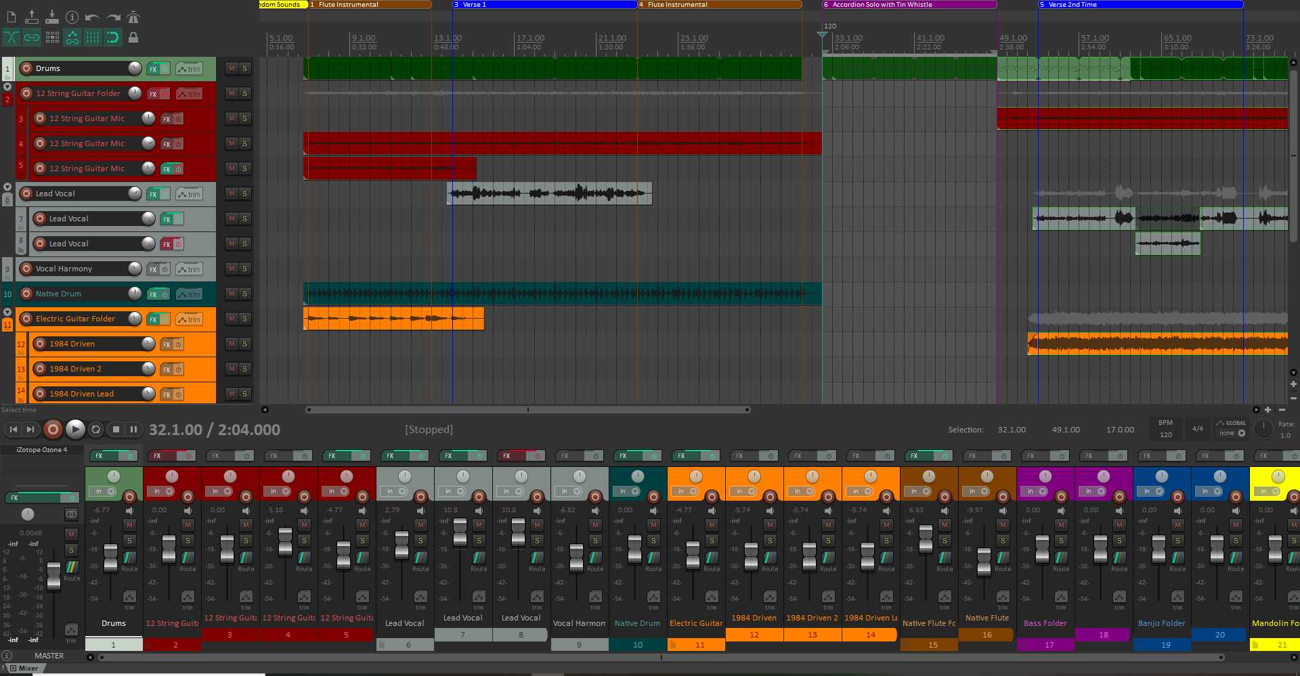Toggle the transport Repeat loop button
The width and height of the screenshot is (1300, 676).
(96, 429)
